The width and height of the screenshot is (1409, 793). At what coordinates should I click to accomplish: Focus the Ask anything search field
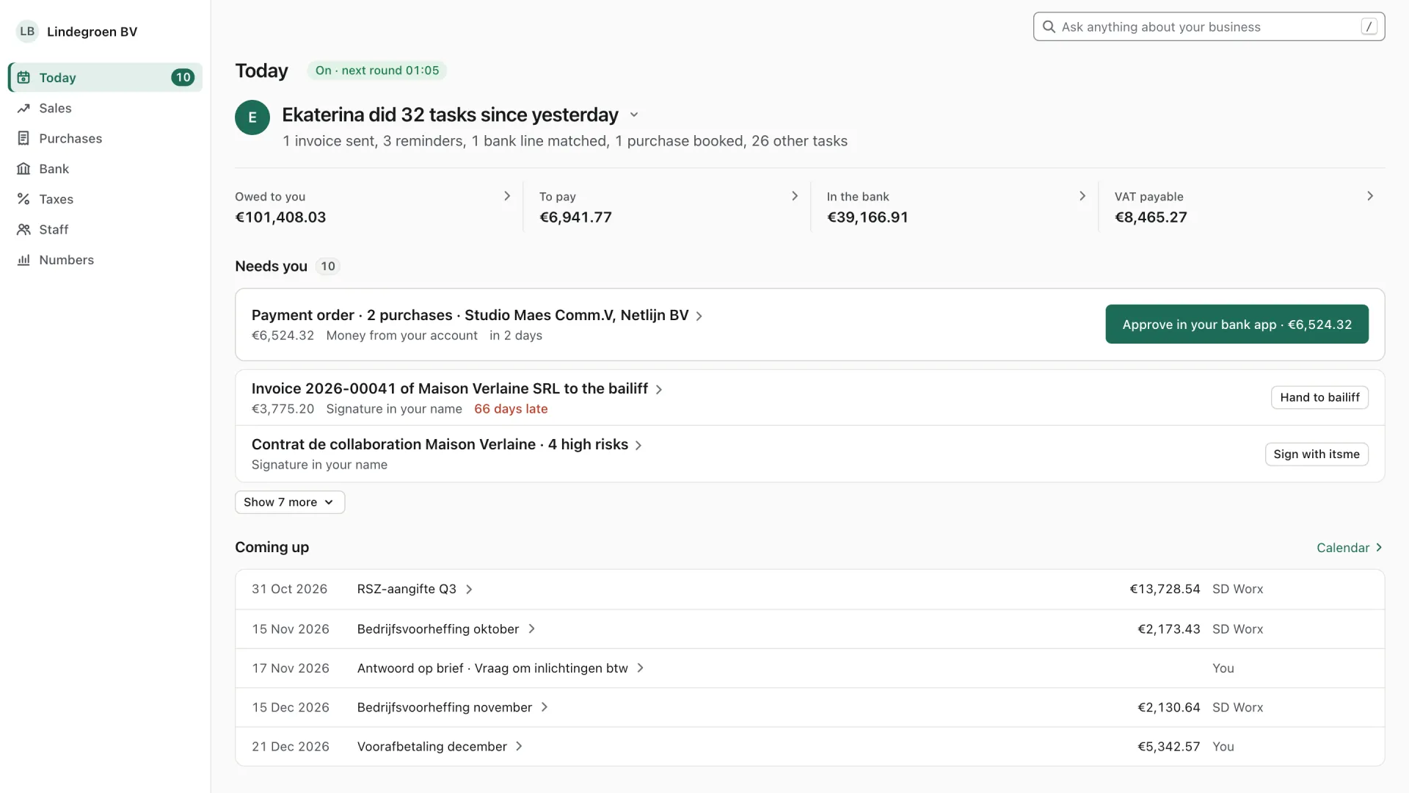click(1209, 26)
